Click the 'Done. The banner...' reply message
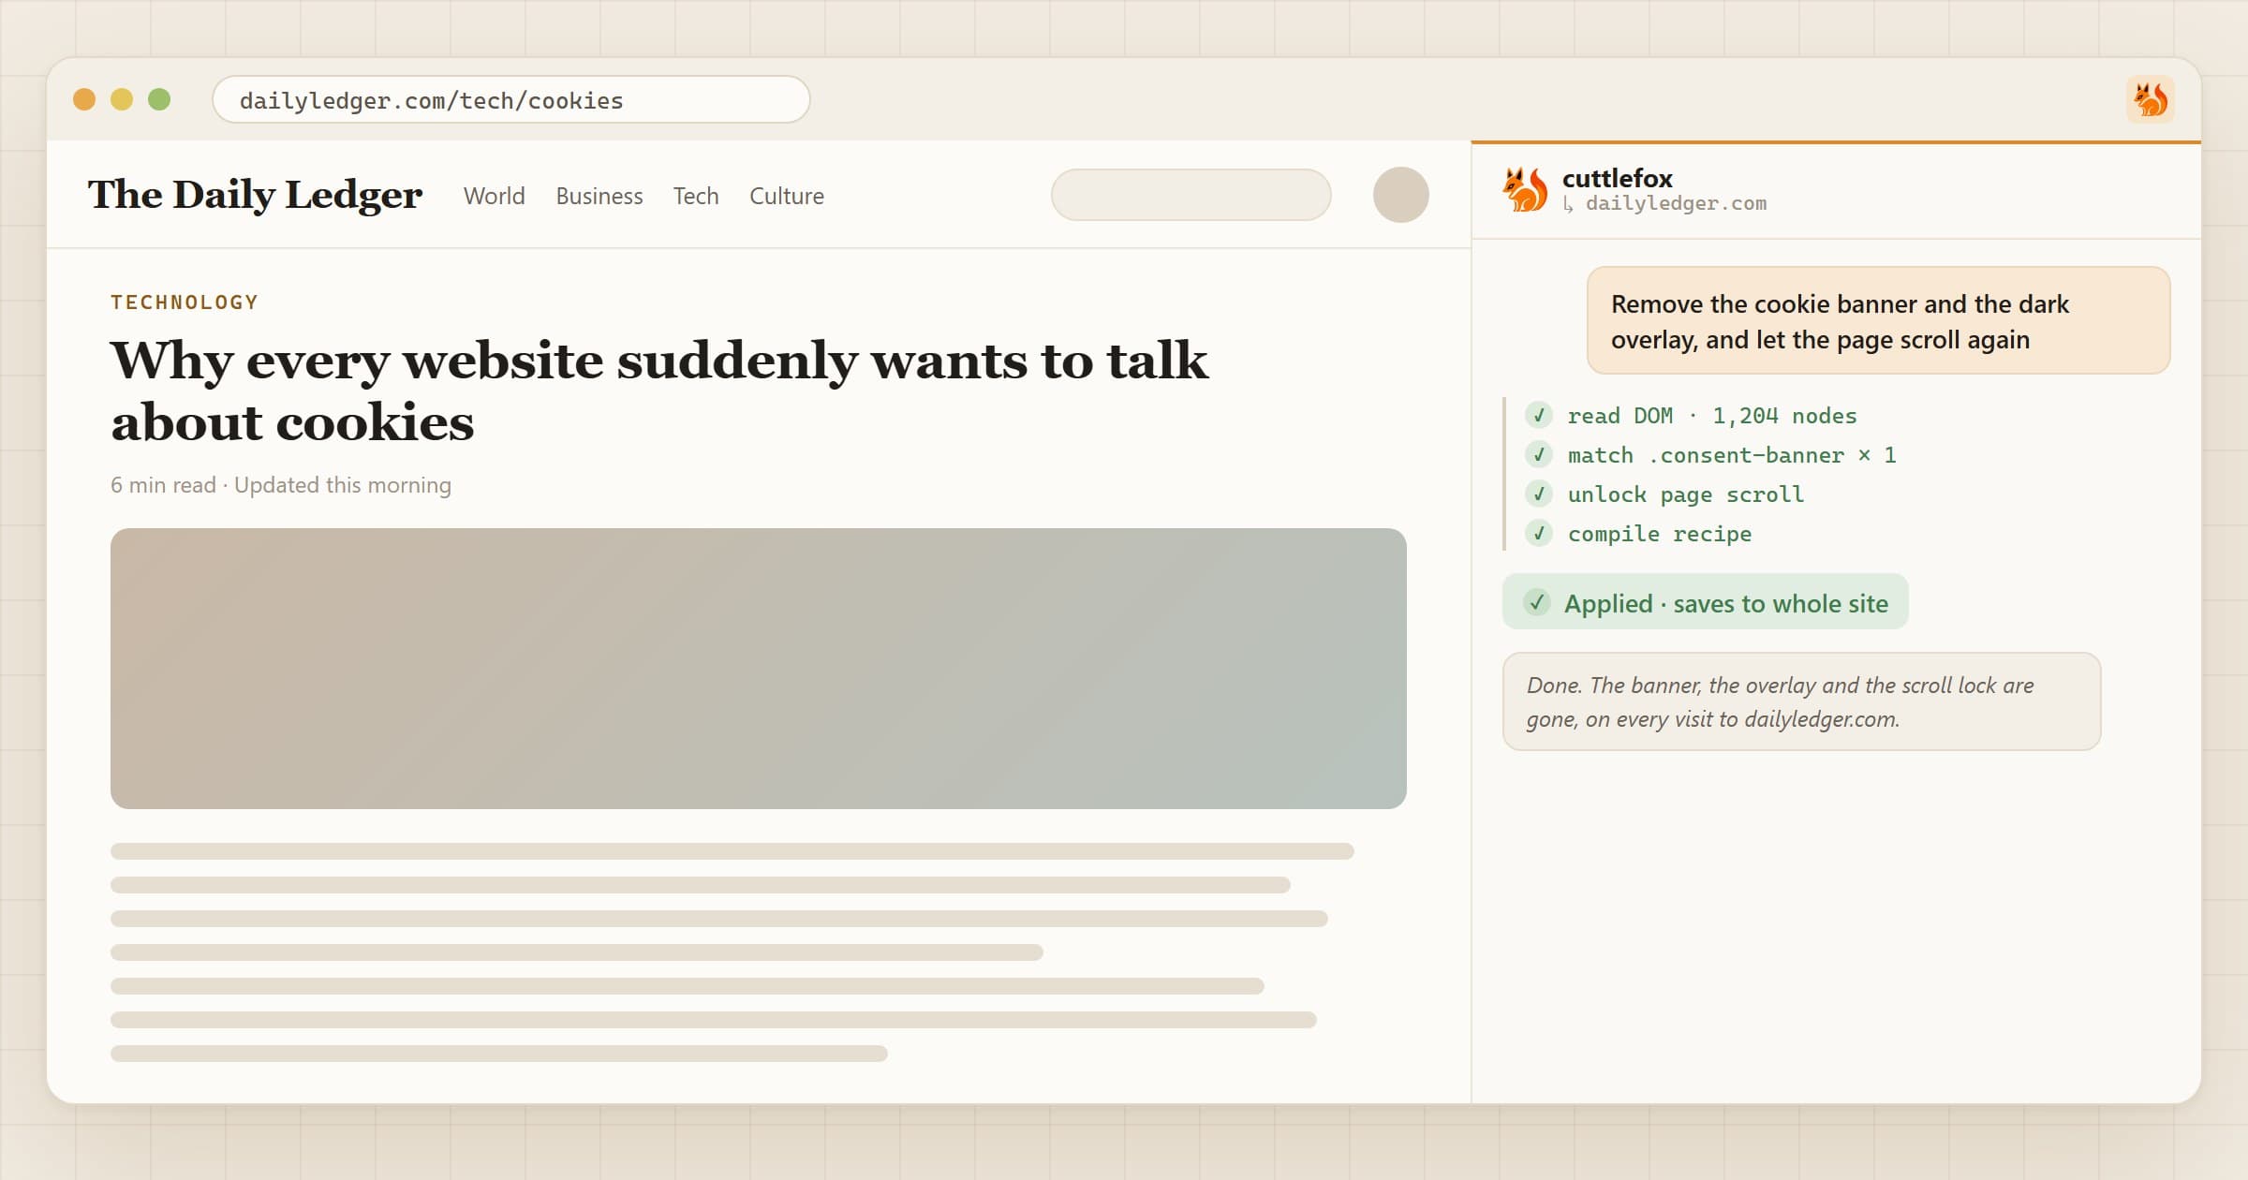The image size is (2248, 1180). tap(1801, 701)
